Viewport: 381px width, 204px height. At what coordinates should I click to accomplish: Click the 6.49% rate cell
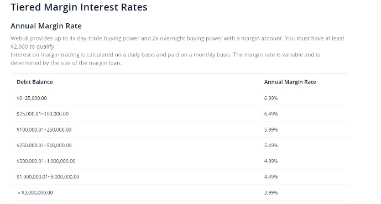(271, 114)
